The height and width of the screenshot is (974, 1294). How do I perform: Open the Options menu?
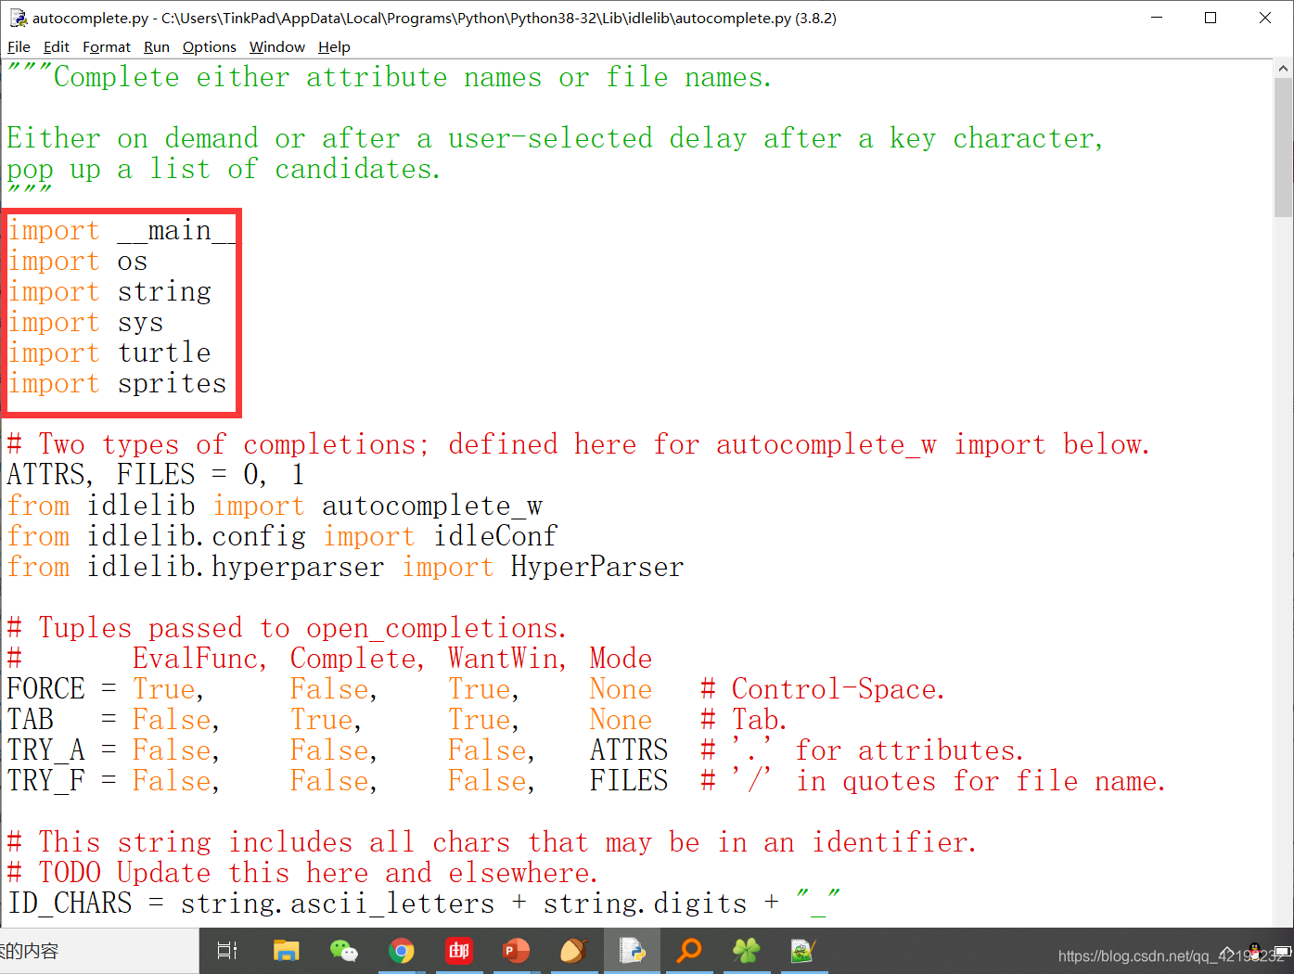(x=209, y=46)
